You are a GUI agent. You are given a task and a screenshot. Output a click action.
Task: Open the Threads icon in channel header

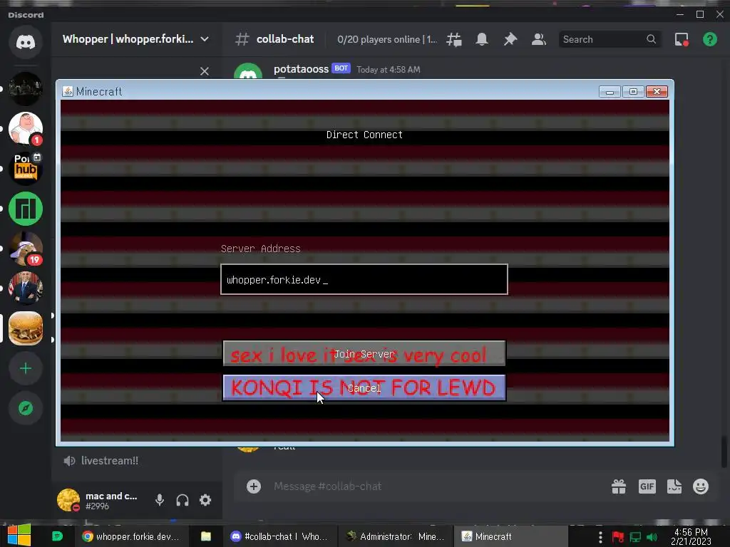tap(454, 40)
